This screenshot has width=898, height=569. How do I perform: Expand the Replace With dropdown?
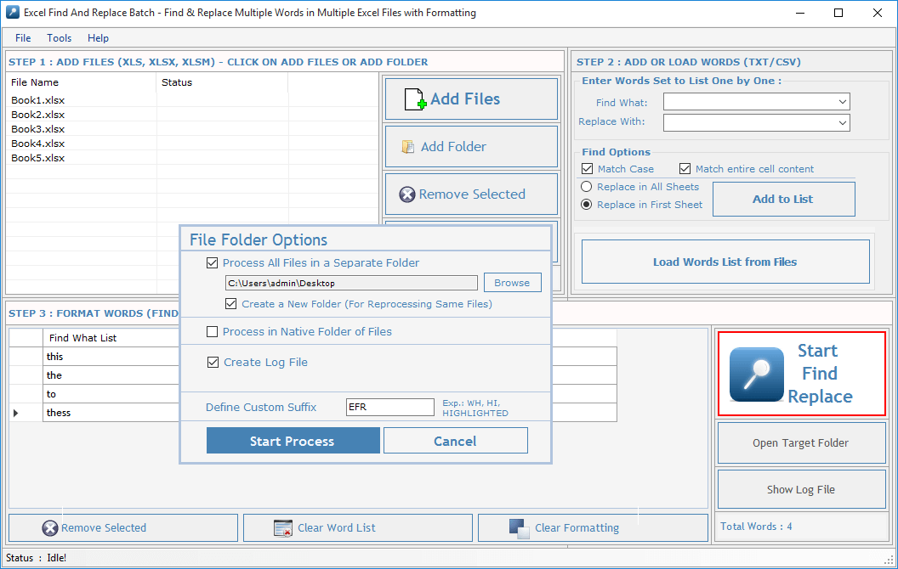[x=843, y=122]
